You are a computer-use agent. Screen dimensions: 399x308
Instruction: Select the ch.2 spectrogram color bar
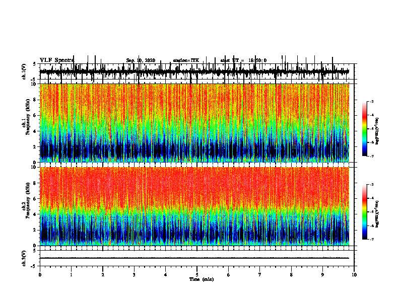[x=365, y=212]
